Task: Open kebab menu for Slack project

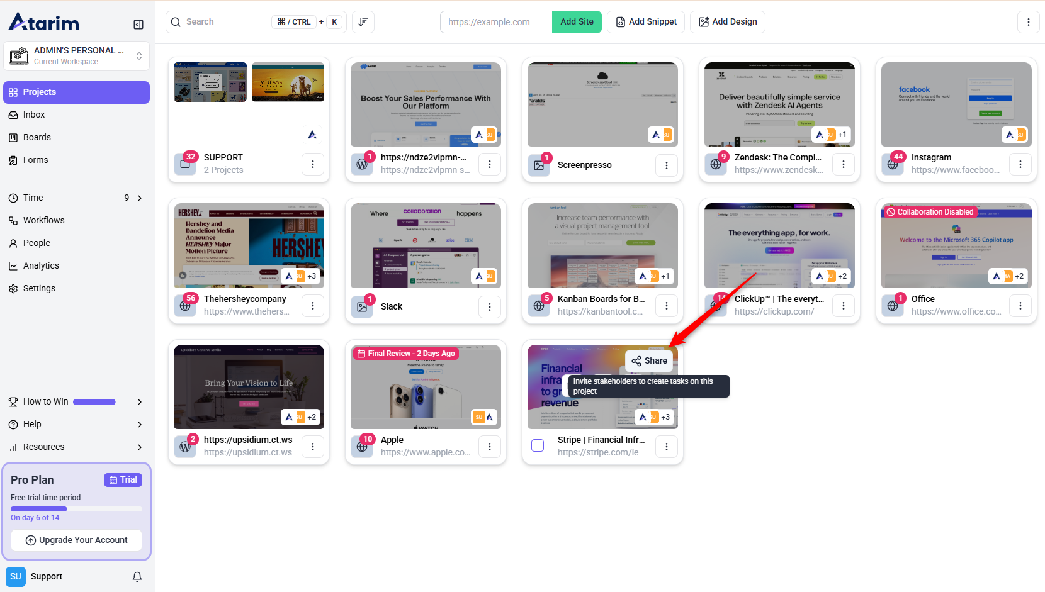Action: [x=490, y=306]
